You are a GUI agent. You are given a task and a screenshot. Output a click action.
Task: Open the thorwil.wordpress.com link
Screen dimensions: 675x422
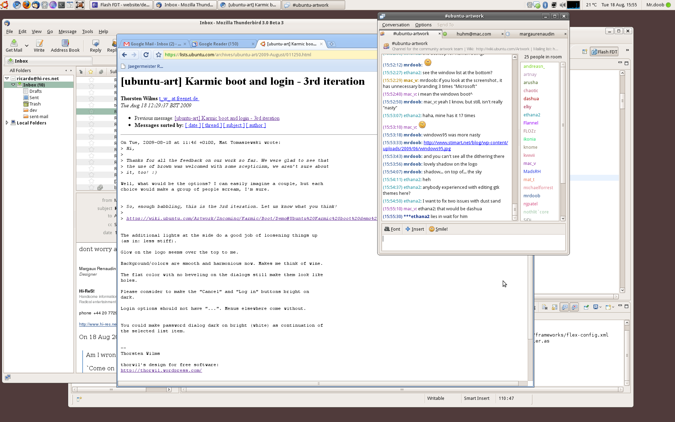pyautogui.click(x=161, y=370)
